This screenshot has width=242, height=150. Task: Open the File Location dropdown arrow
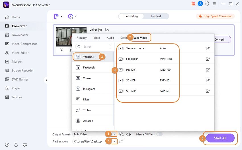click(x=114, y=141)
